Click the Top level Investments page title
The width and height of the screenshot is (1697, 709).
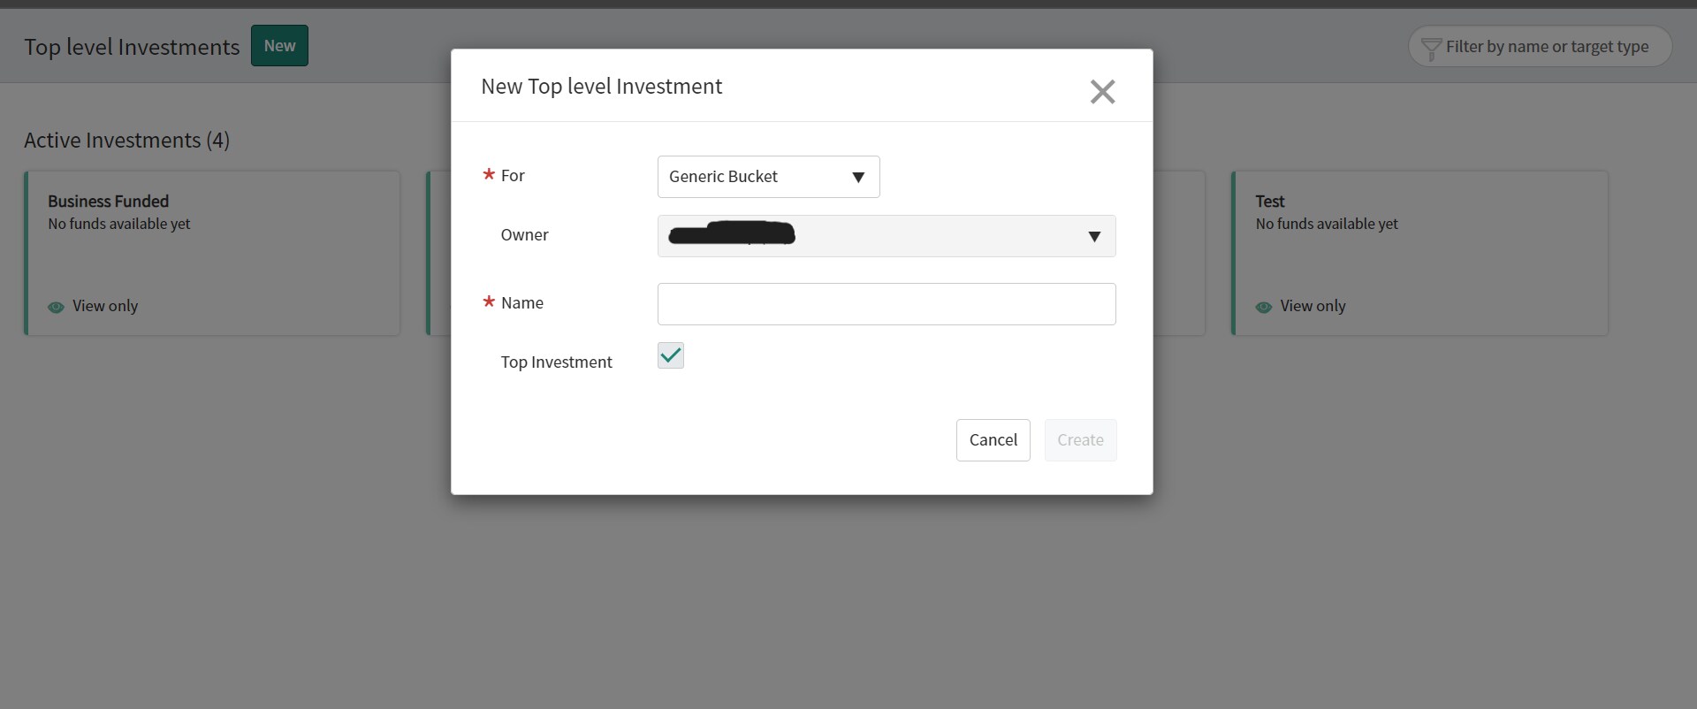tap(132, 47)
